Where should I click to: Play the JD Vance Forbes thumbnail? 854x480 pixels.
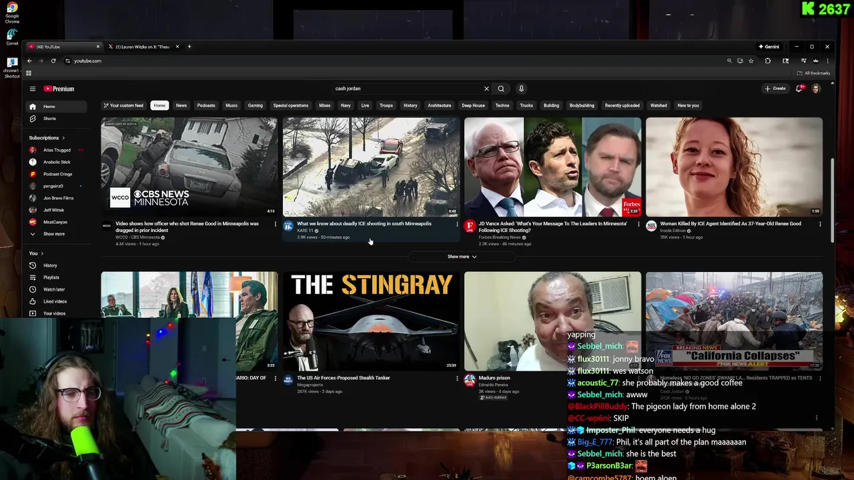[552, 167]
